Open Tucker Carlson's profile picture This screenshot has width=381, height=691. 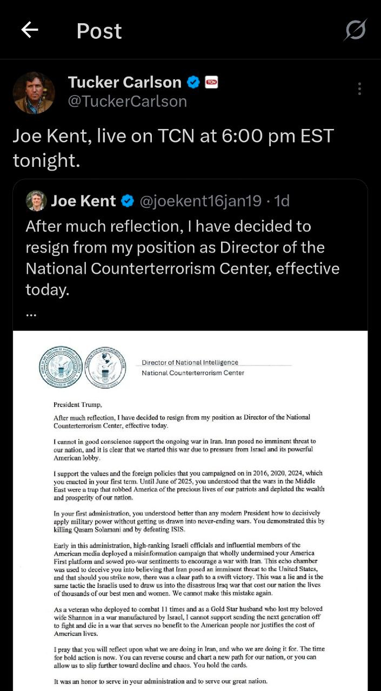(x=34, y=93)
